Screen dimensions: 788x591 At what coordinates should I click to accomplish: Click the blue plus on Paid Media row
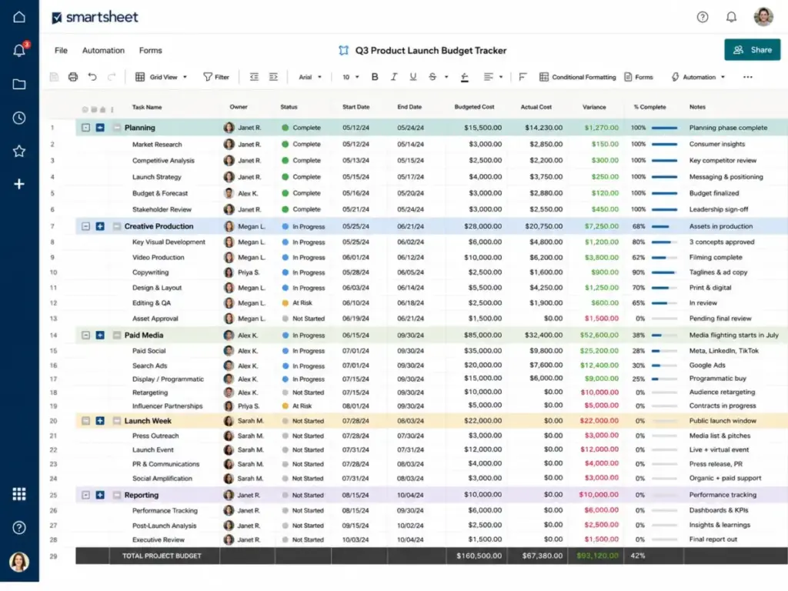[100, 336]
